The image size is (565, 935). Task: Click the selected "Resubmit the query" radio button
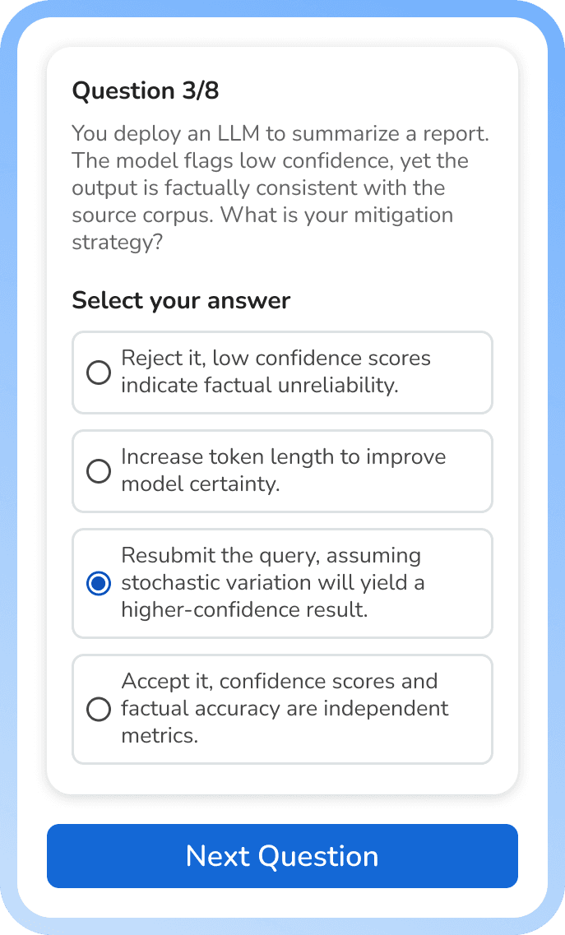pyautogui.click(x=99, y=584)
